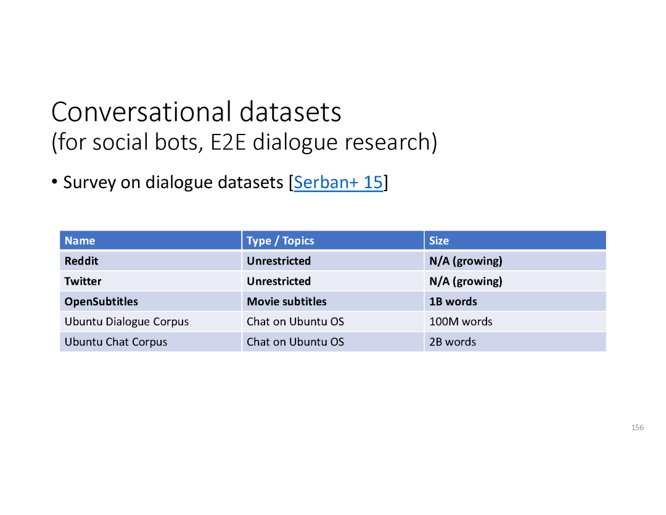Click the Conversational datasets slide title
Screen dimensions: 666x515
196,112
